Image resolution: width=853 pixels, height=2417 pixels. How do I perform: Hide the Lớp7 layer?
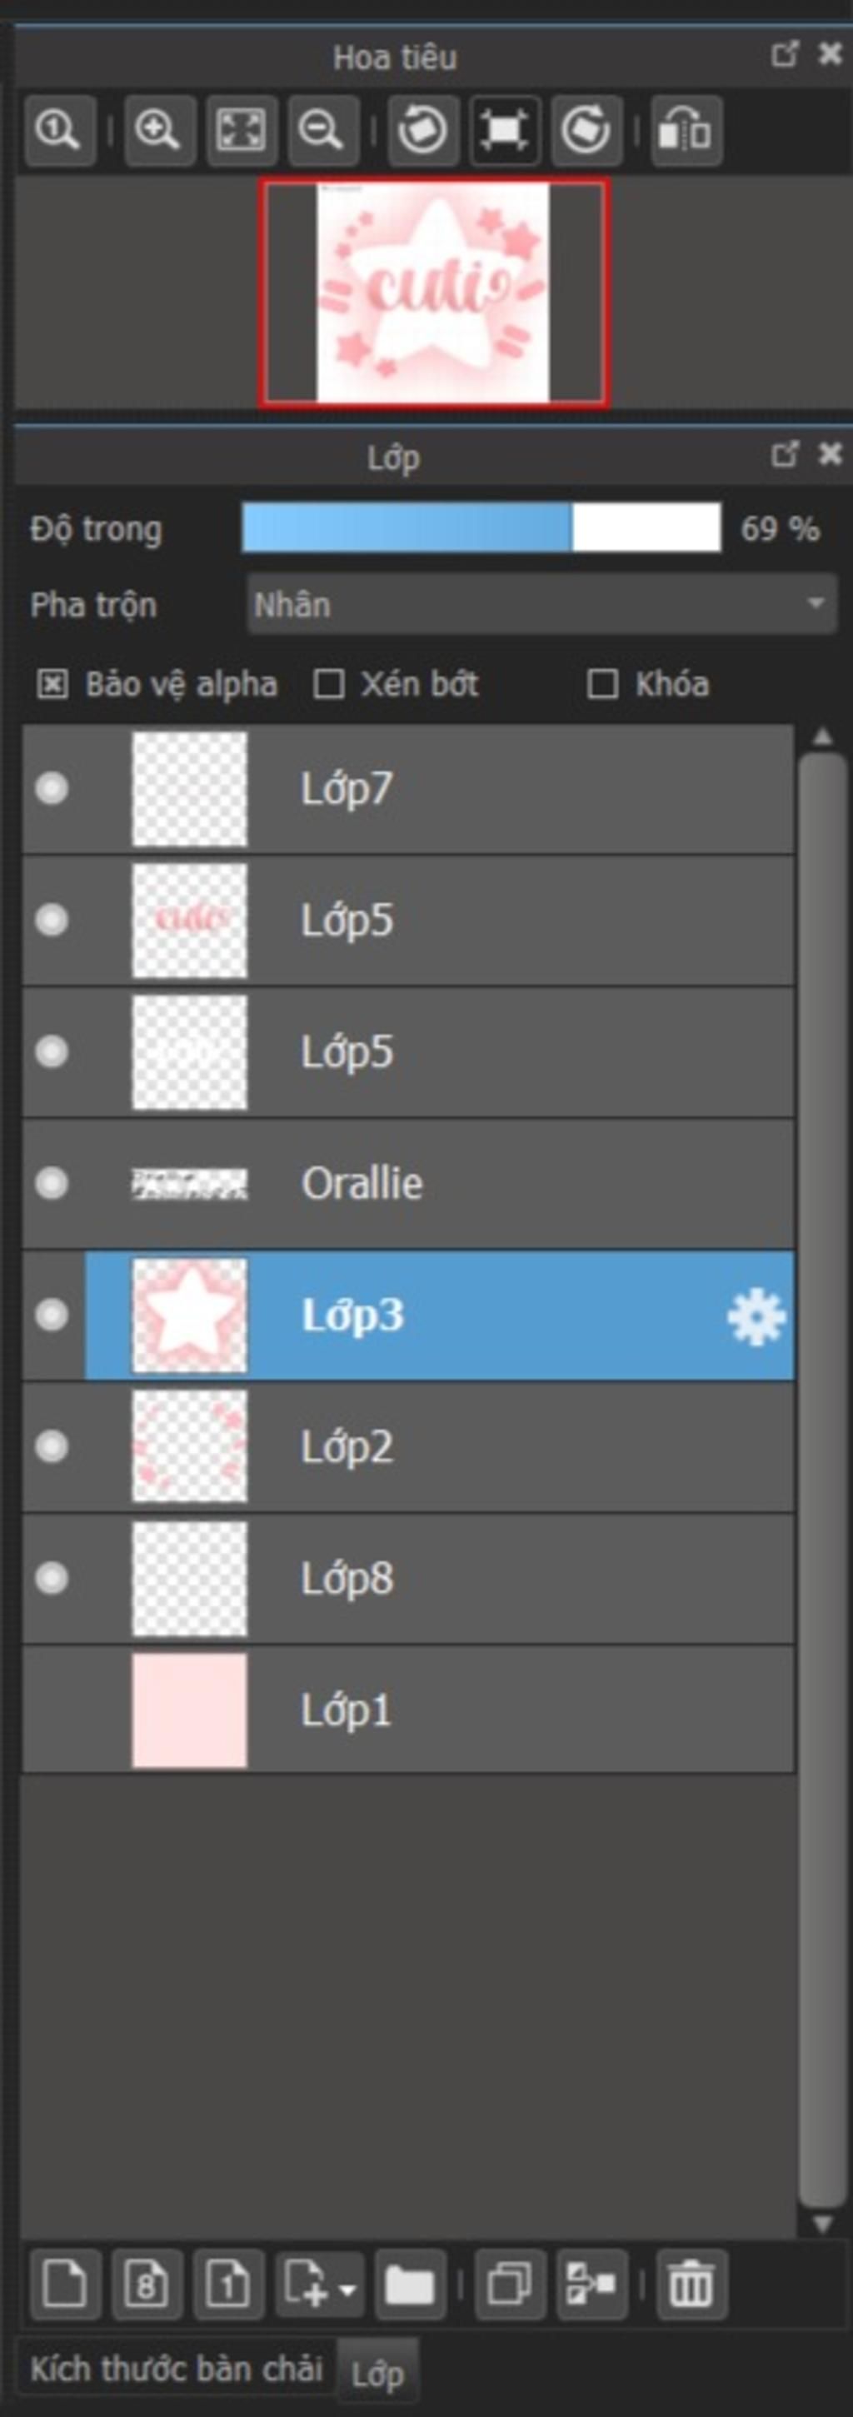click(x=52, y=788)
